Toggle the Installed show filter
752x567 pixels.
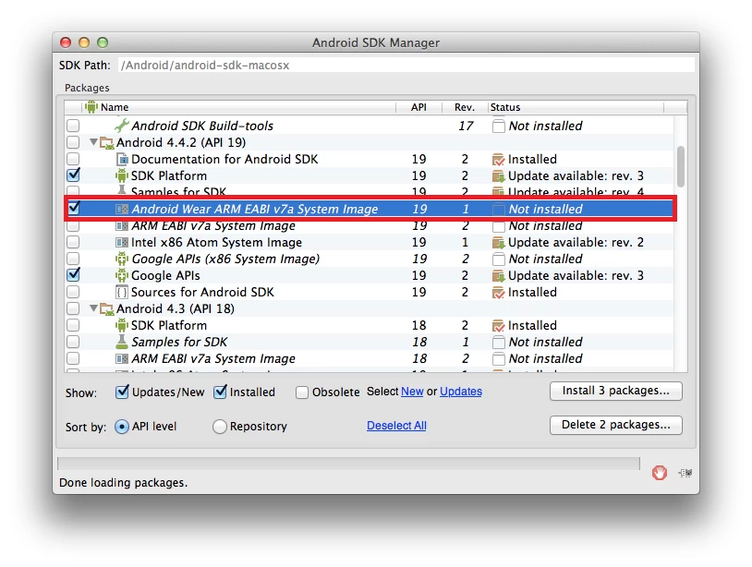tap(220, 392)
